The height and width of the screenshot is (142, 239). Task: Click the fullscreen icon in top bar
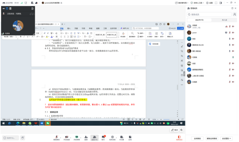pyautogui.click(x=216, y=3)
